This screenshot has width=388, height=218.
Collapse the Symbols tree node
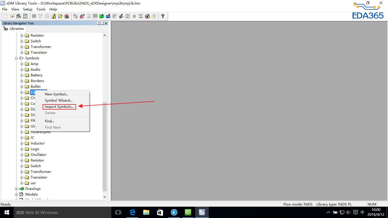16,58
